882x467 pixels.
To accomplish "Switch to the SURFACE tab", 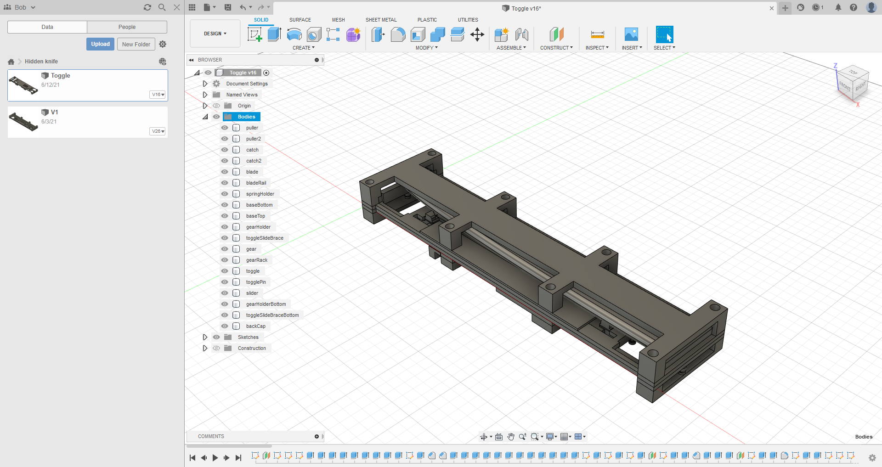I will pos(300,20).
